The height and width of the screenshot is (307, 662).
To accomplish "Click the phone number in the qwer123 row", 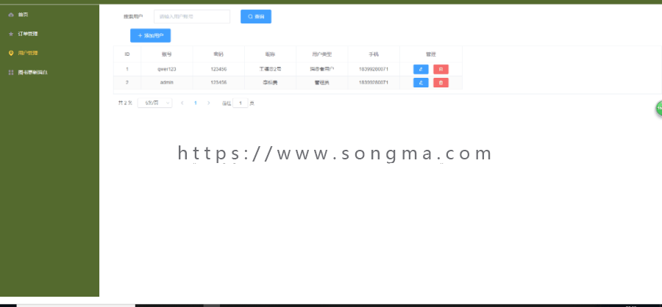I will (x=374, y=69).
